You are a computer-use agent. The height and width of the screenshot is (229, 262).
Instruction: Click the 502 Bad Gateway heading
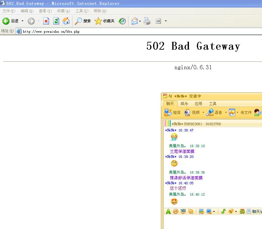tap(193, 46)
